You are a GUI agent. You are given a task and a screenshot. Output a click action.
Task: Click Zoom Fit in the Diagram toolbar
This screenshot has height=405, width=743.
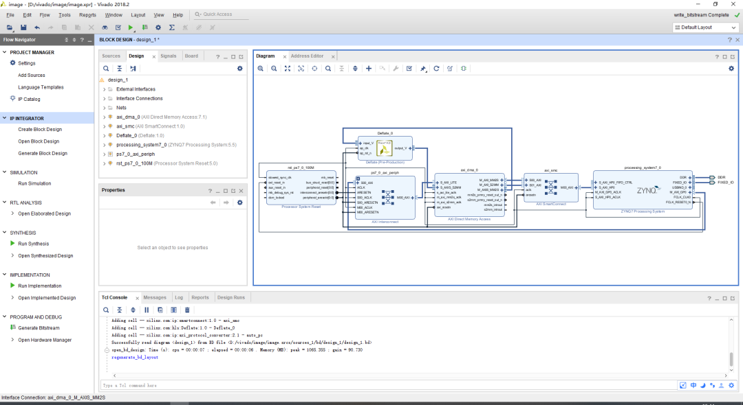pos(288,69)
